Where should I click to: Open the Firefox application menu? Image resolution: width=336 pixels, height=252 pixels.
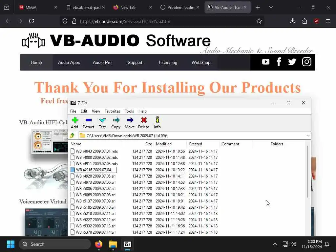(328, 21)
